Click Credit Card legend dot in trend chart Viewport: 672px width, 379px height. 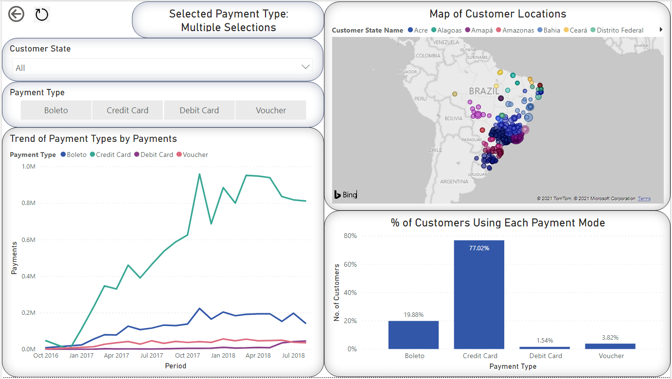pos(92,155)
